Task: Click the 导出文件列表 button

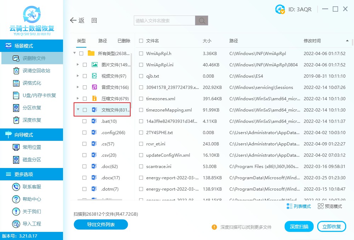Action: (101, 224)
